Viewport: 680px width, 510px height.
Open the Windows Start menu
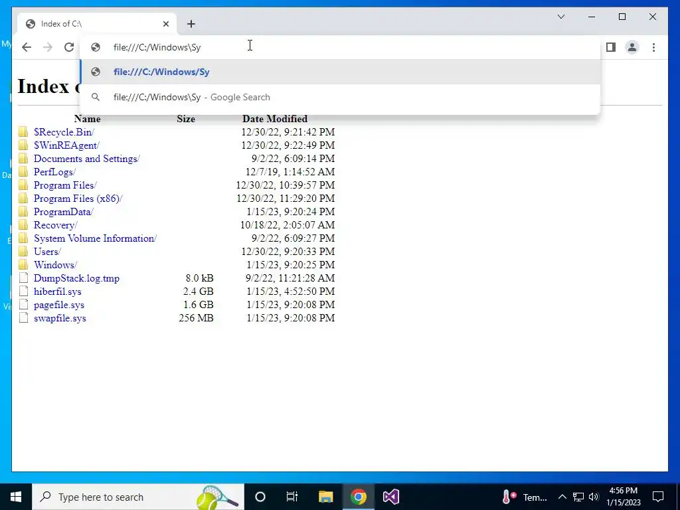pos(16,497)
